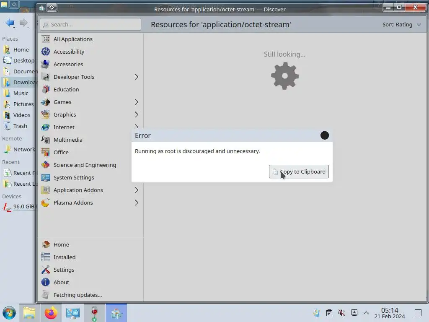Open All Applications category icon
Screen dimensions: 429x322
pos(46,39)
